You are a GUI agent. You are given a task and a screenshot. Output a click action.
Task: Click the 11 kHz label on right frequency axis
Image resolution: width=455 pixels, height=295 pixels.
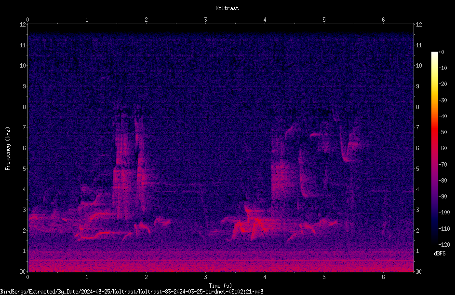[419, 45]
